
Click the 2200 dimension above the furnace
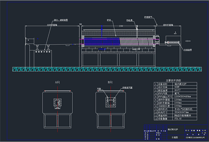pos(120,26)
